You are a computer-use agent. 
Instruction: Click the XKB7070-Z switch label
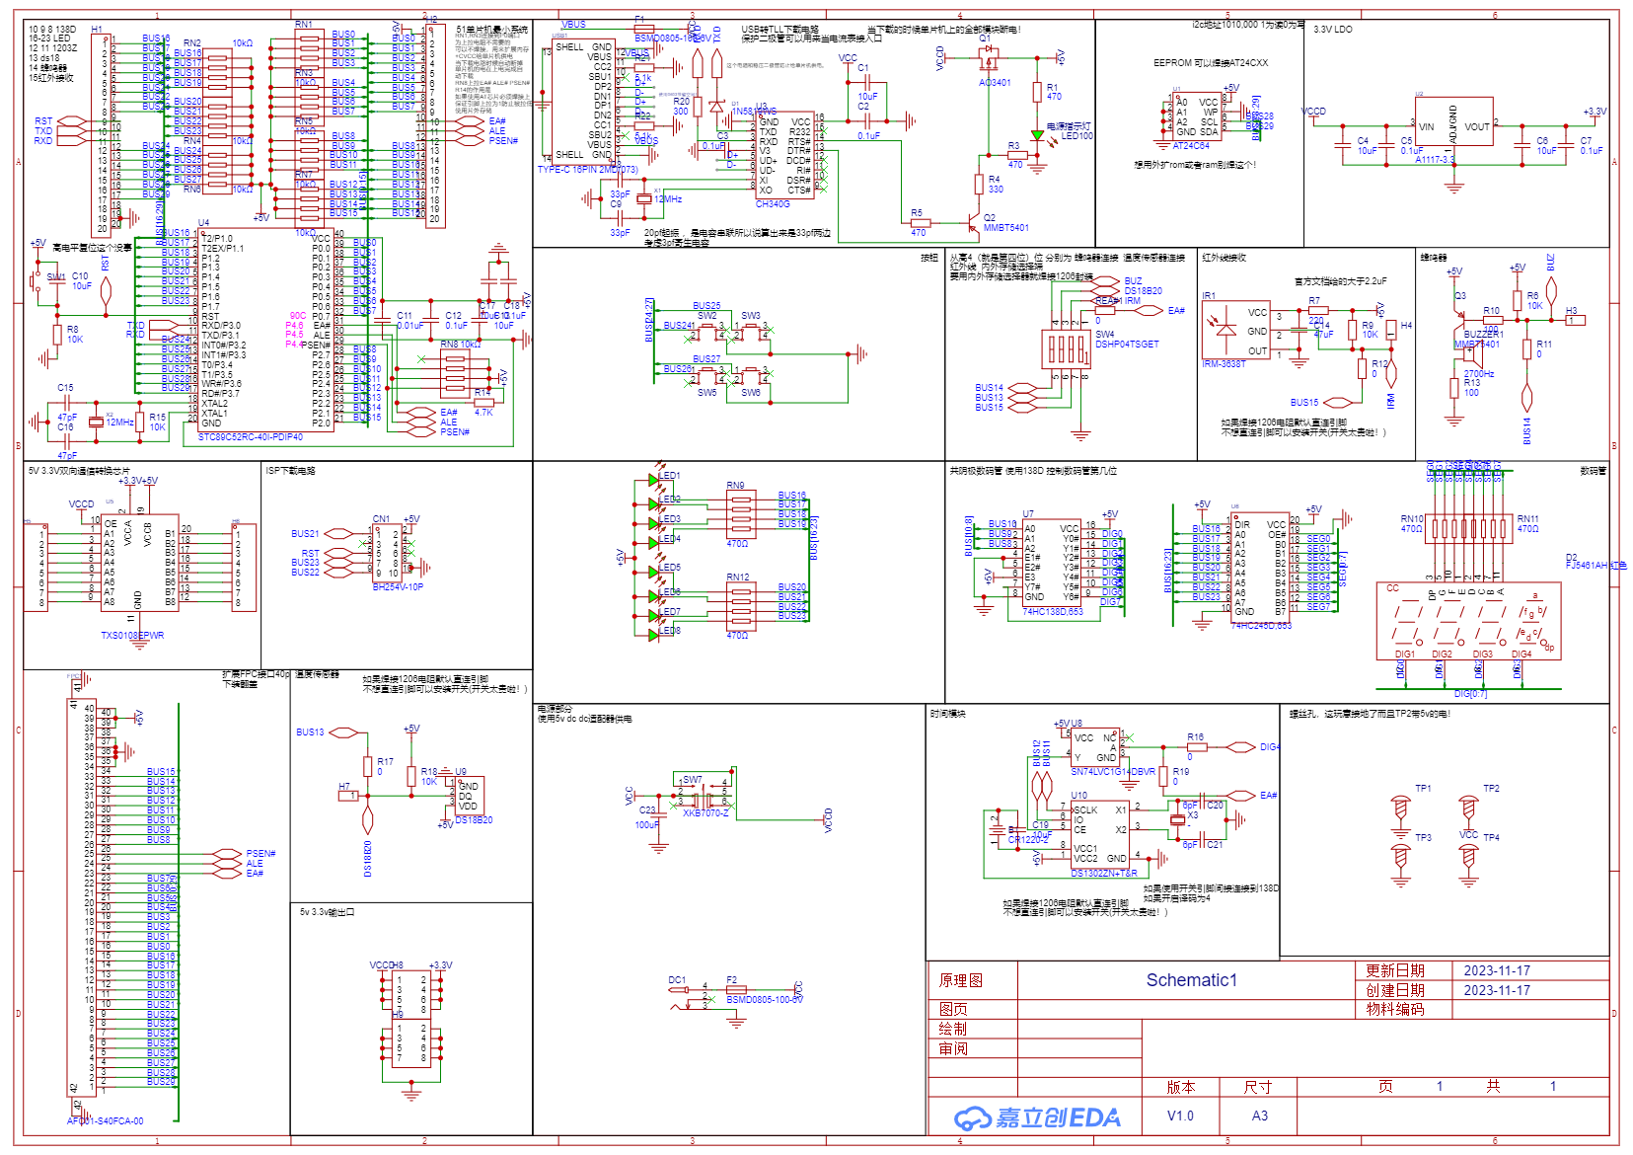point(706,813)
